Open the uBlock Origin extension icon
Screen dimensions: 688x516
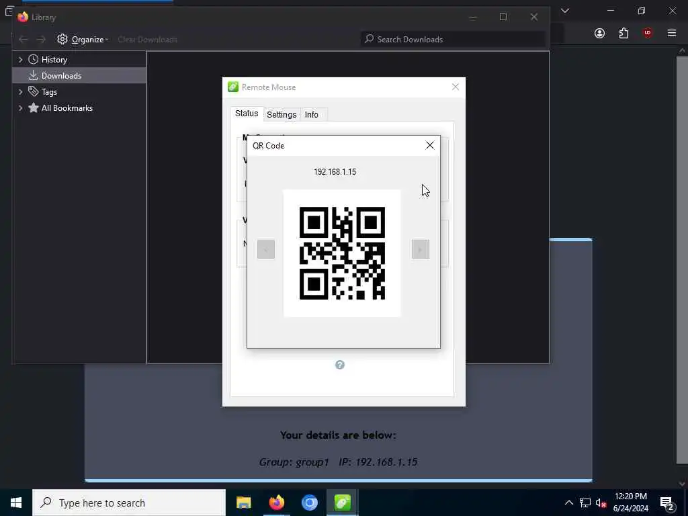pyautogui.click(x=648, y=33)
